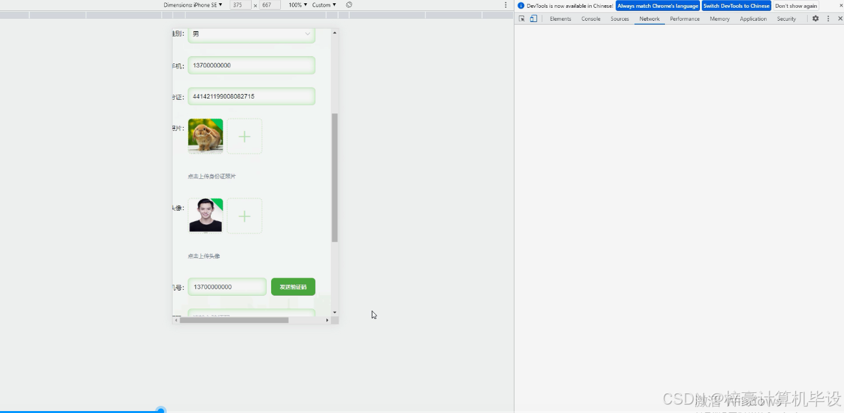This screenshot has width=844, height=413.
Task: Open the Dimensions iPhone SE dropdown
Action: point(193,5)
